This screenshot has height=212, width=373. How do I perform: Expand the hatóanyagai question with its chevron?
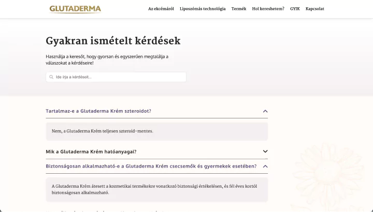click(x=265, y=152)
